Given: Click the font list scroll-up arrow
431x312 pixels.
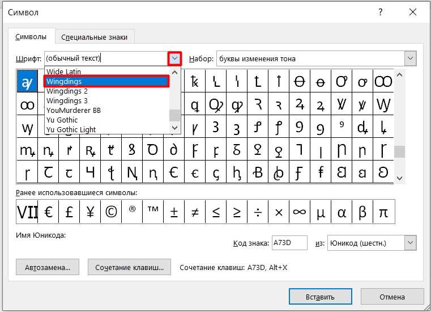Looking at the screenshot, I should (x=174, y=73).
